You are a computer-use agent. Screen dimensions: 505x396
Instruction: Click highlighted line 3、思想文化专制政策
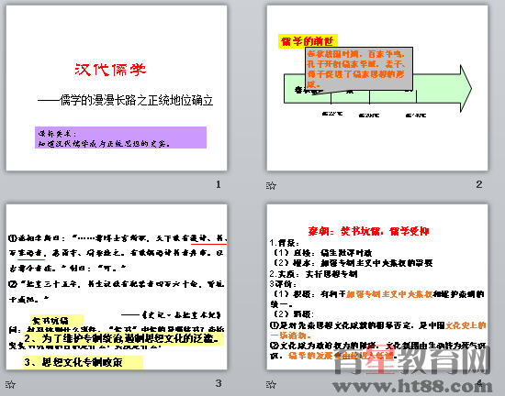coord(83,362)
